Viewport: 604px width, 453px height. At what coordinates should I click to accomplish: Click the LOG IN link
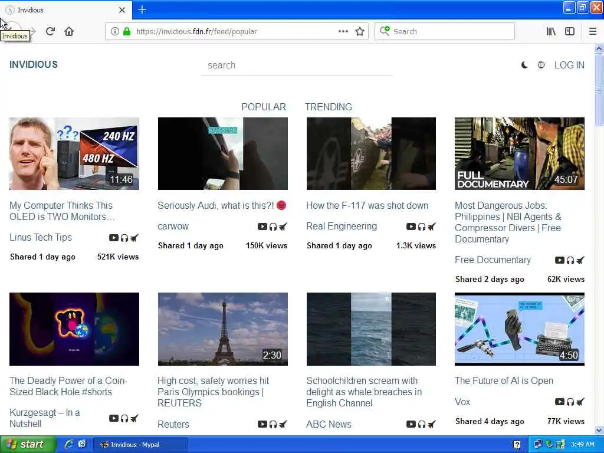pos(569,65)
